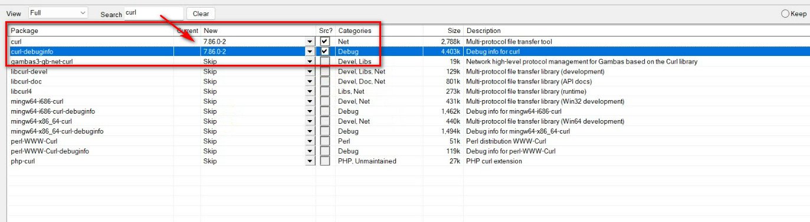810x222 pixels.
Task: Select the mingw64-x86_64-curl-debuginfo package name
Action: click(57, 132)
